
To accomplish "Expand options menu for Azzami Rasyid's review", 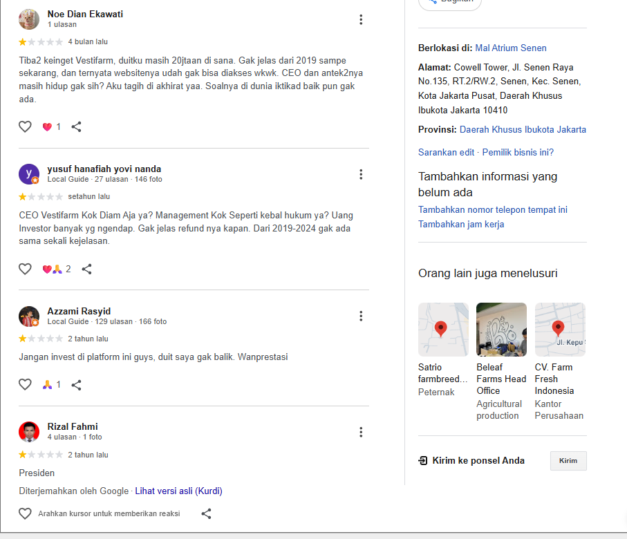I will tap(361, 316).
